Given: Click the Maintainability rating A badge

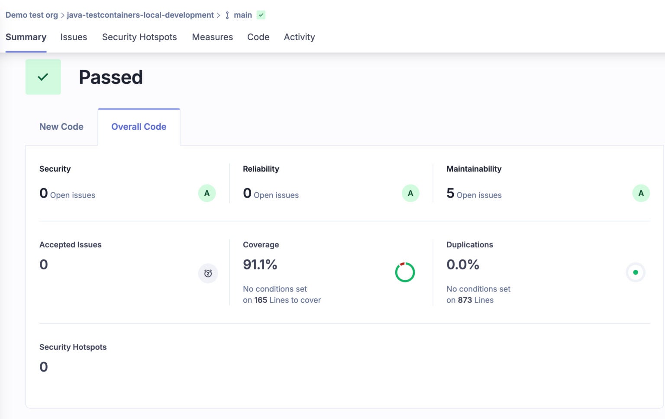Looking at the screenshot, I should 641,193.
